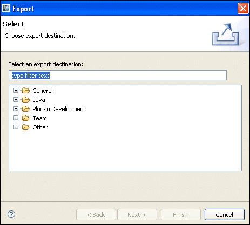Click the General folder icon

(26, 91)
